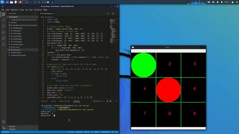The width and height of the screenshot is (239, 134).
Task: Open the Explorer view in activity bar
Action: (x=3, y=14)
